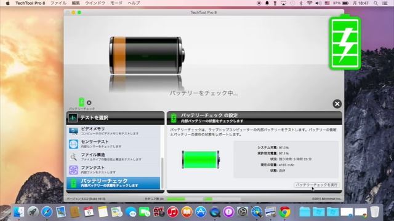Select ファンテスト in the test list
Screen dimensions: 394x221
[113, 170]
